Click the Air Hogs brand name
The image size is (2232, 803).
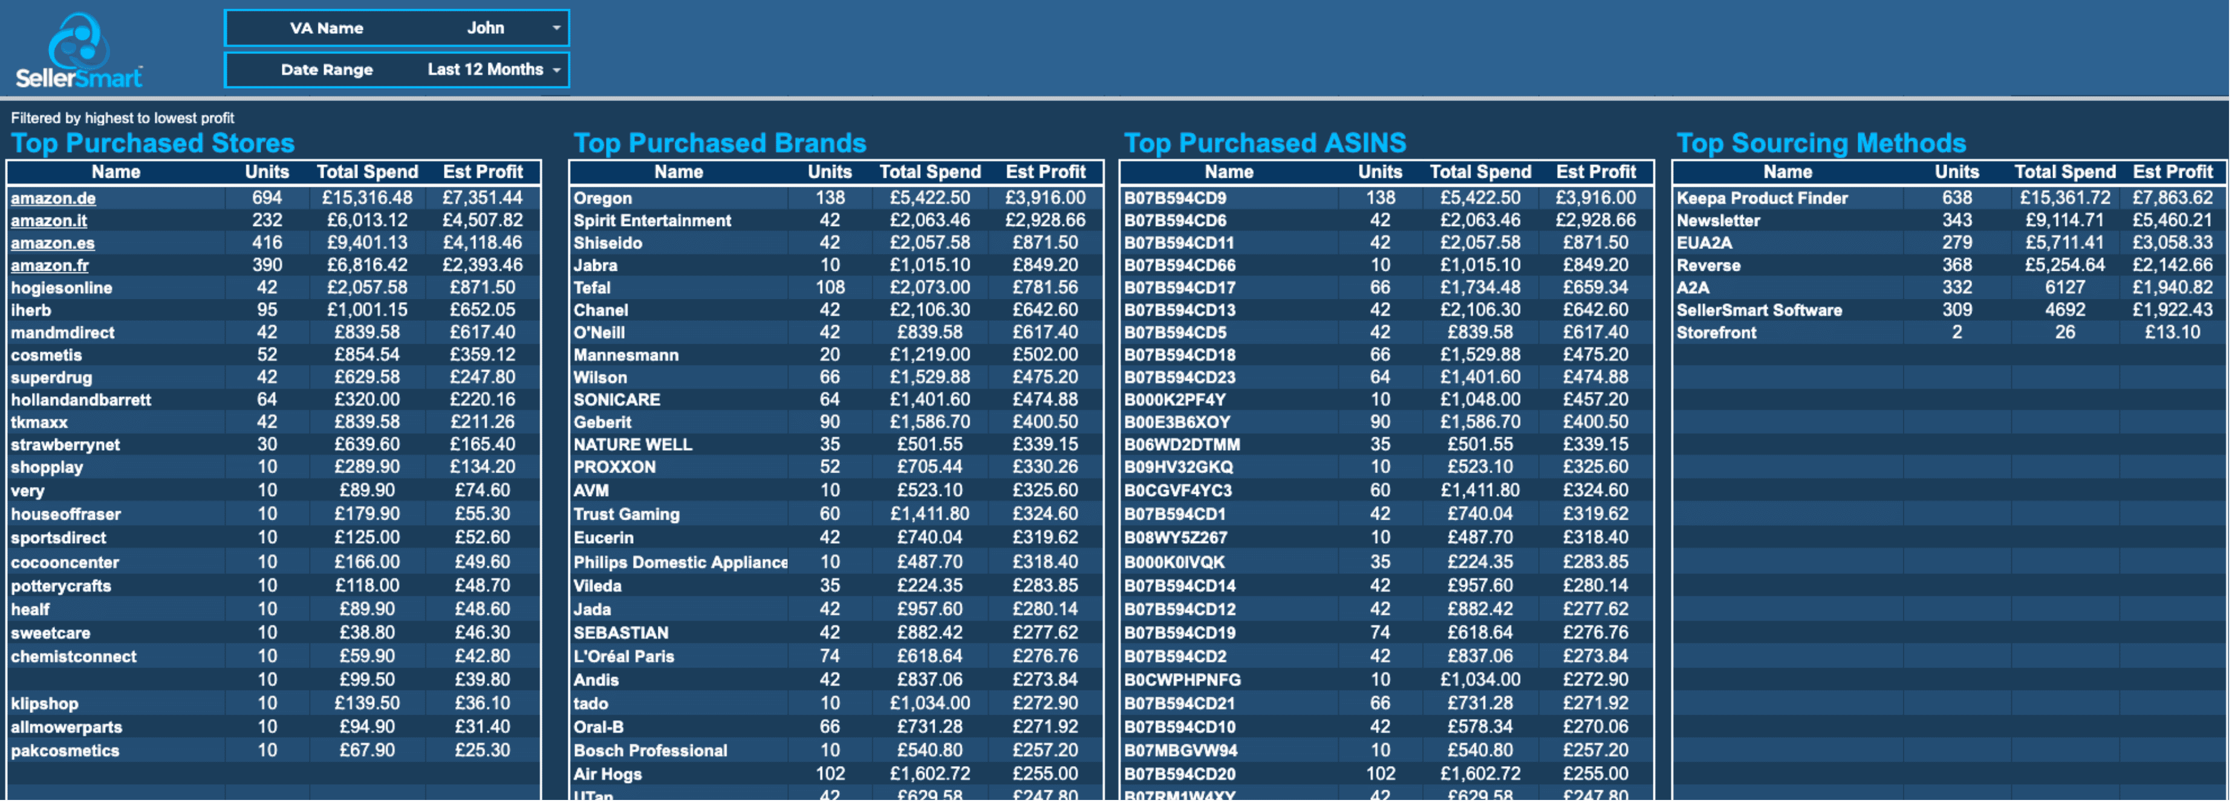608,775
